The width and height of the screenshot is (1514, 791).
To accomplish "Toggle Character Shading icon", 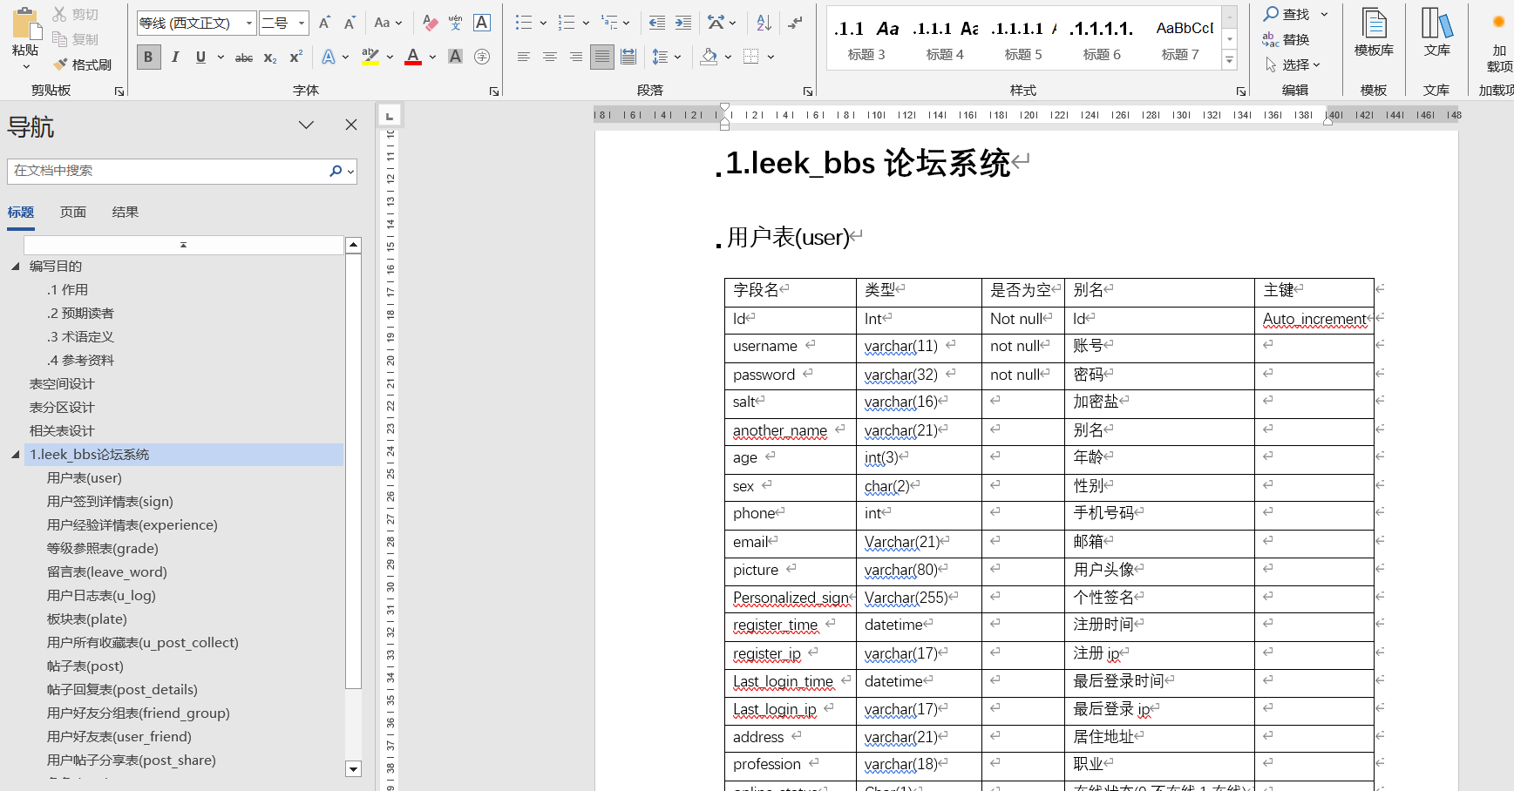I will tap(455, 57).
